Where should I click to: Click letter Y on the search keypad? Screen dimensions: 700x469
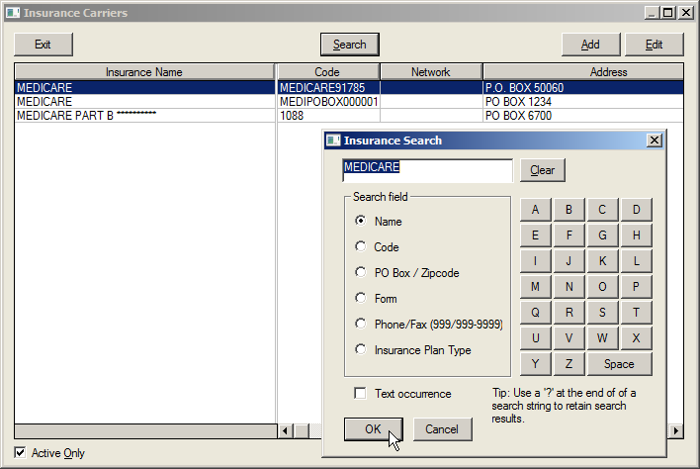pyautogui.click(x=535, y=364)
